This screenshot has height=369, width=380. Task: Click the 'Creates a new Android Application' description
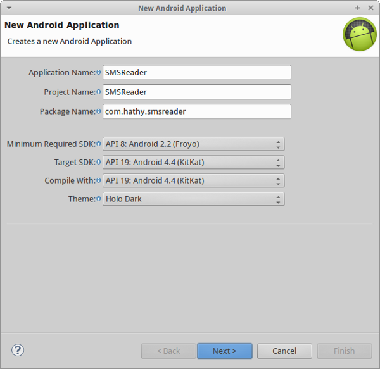[x=70, y=41]
